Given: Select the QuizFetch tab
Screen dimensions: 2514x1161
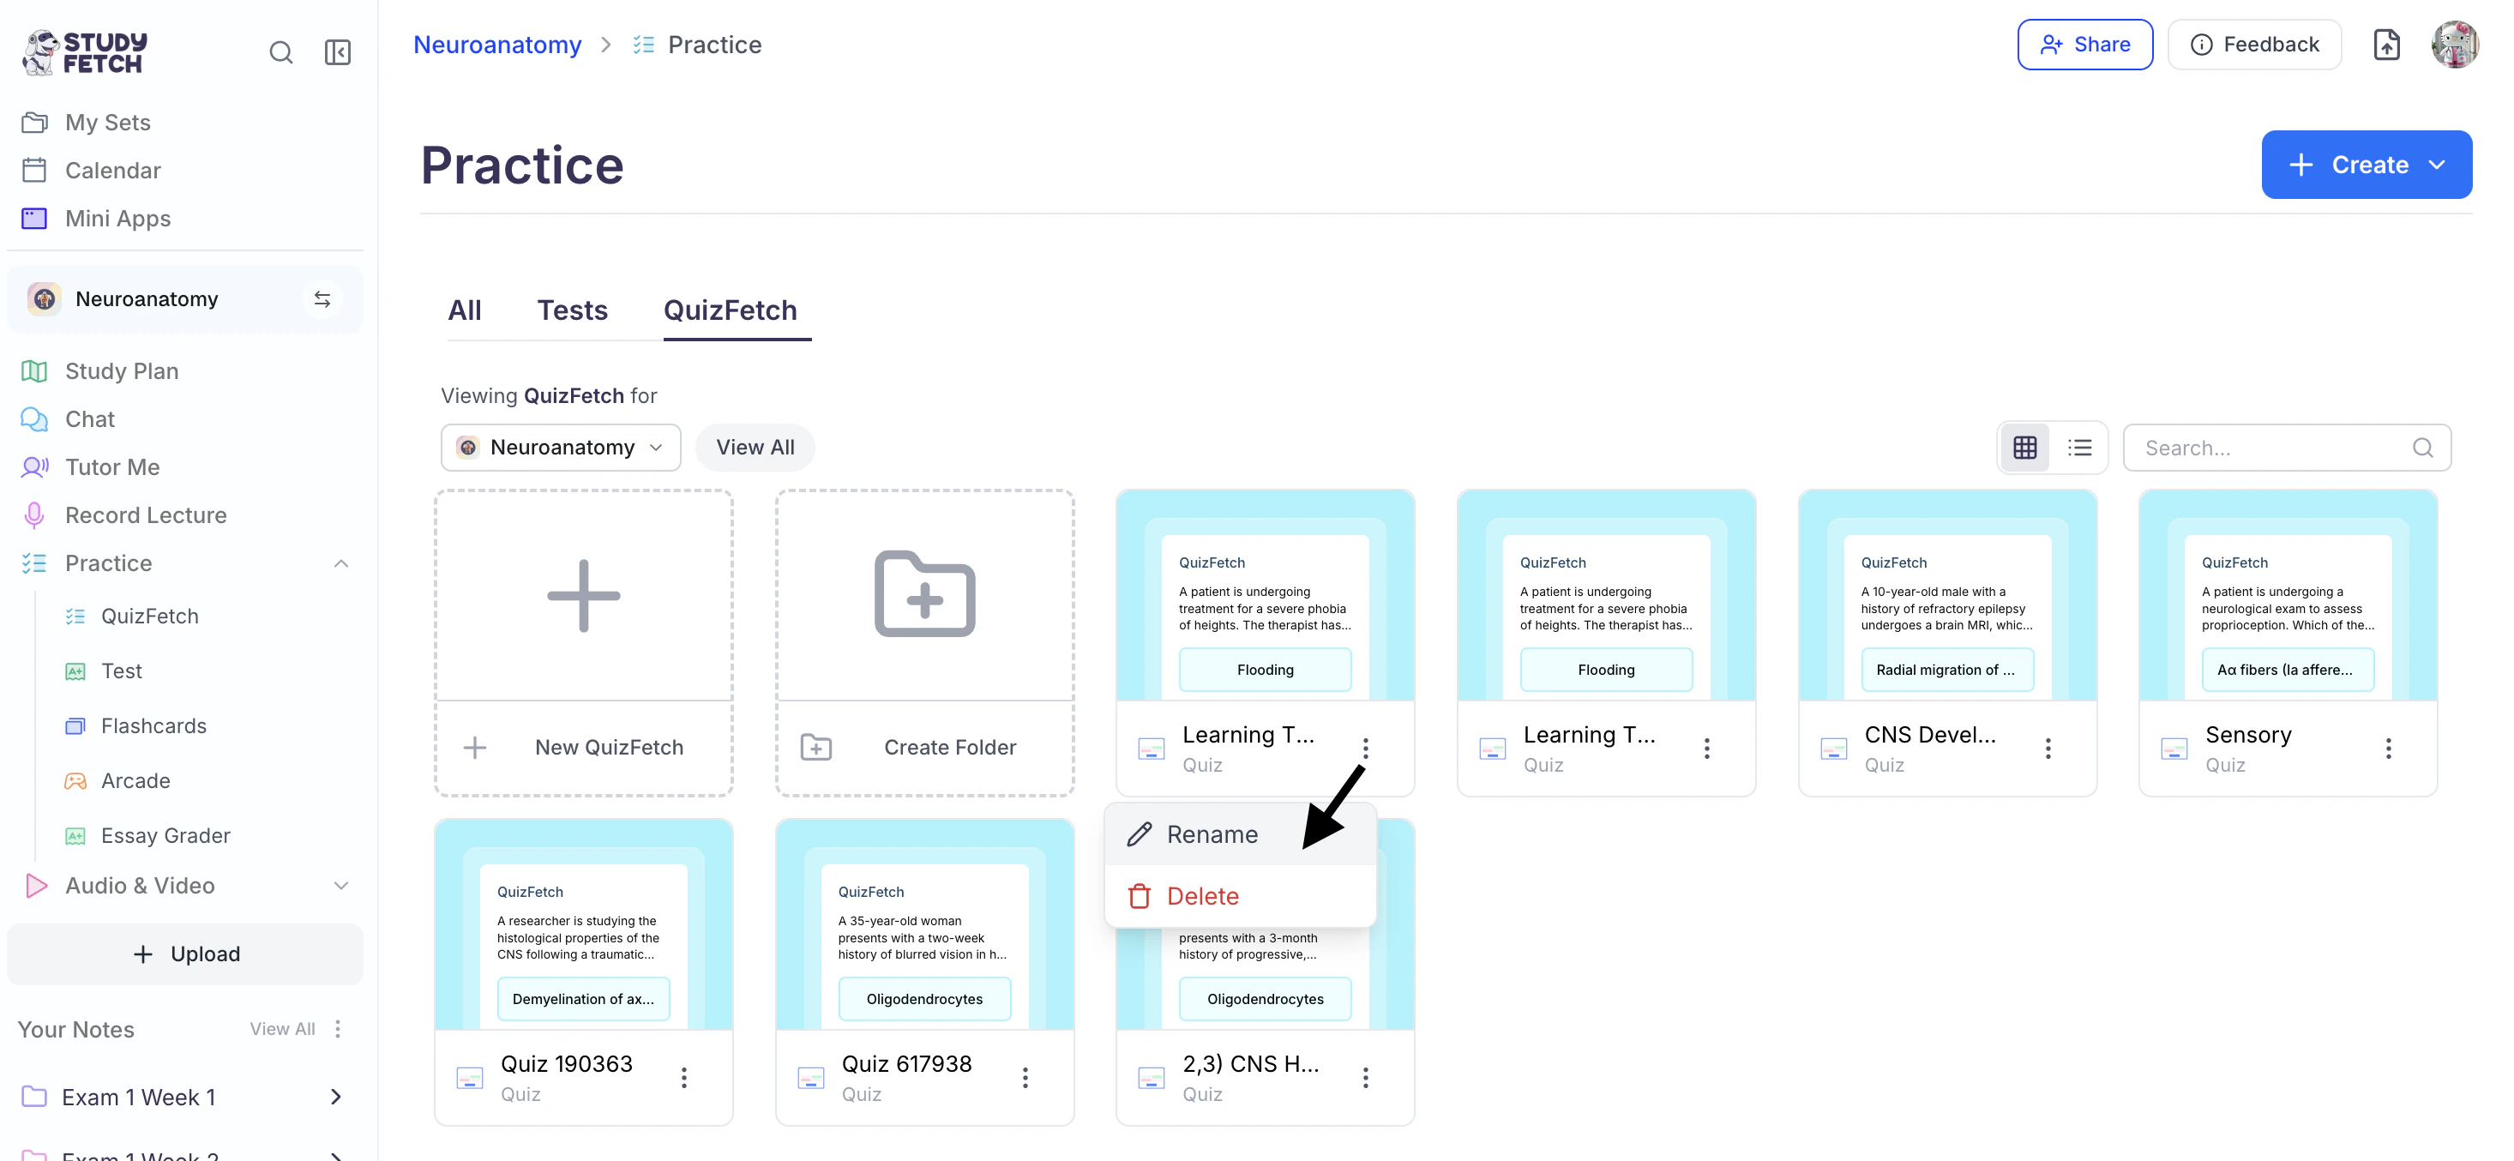Looking at the screenshot, I should pyautogui.click(x=730, y=310).
